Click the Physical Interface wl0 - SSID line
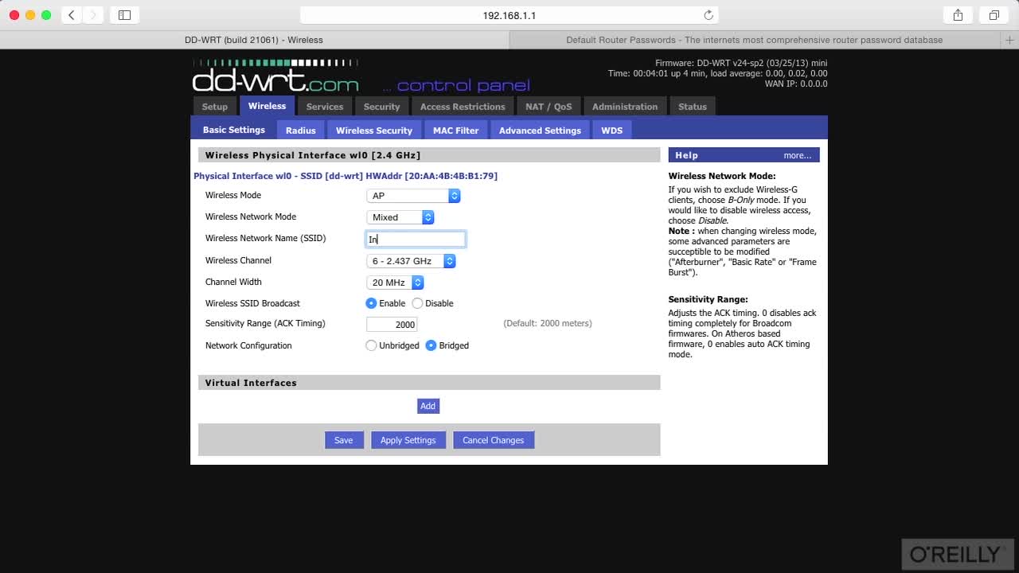The height and width of the screenshot is (573, 1019). tap(346, 176)
